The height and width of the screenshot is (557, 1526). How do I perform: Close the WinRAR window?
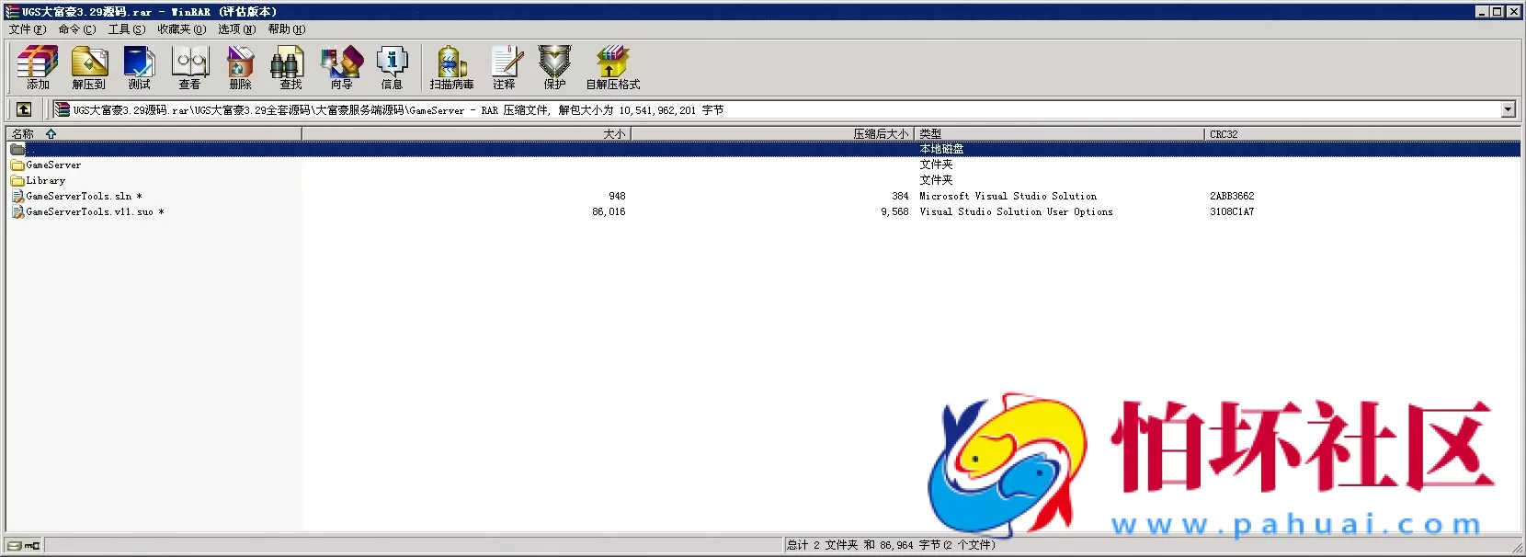(1513, 12)
